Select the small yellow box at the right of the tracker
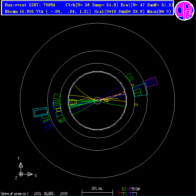 pos(136,104)
